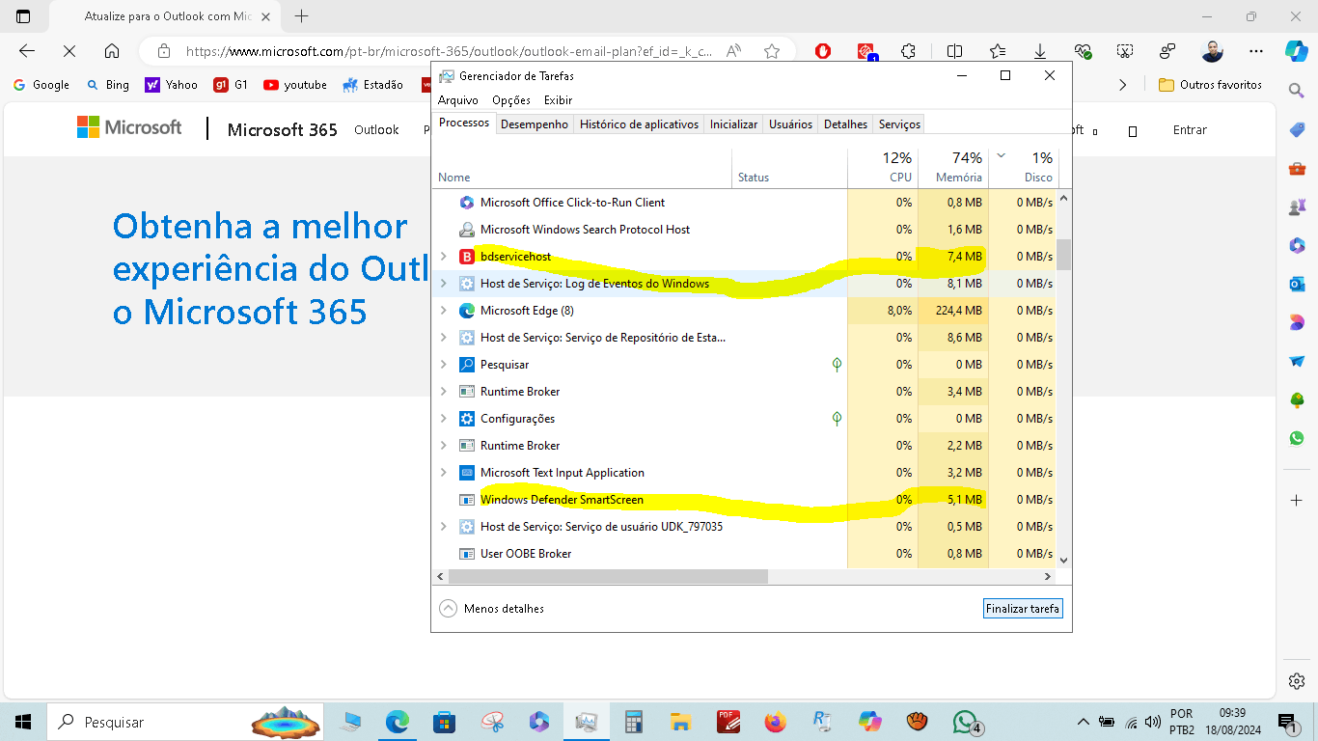This screenshot has height=741, width=1318.
Task: Expand the bdservicehost process
Action: click(x=443, y=257)
